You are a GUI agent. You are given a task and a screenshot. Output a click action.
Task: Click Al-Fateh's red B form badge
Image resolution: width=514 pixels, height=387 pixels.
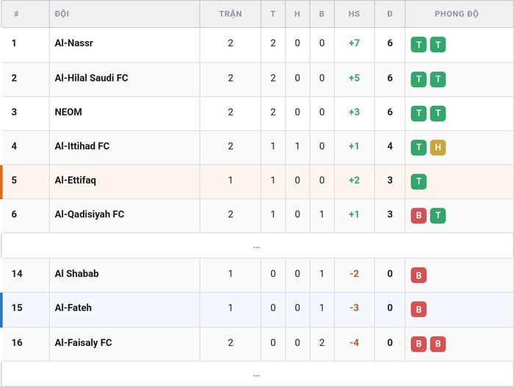click(419, 309)
